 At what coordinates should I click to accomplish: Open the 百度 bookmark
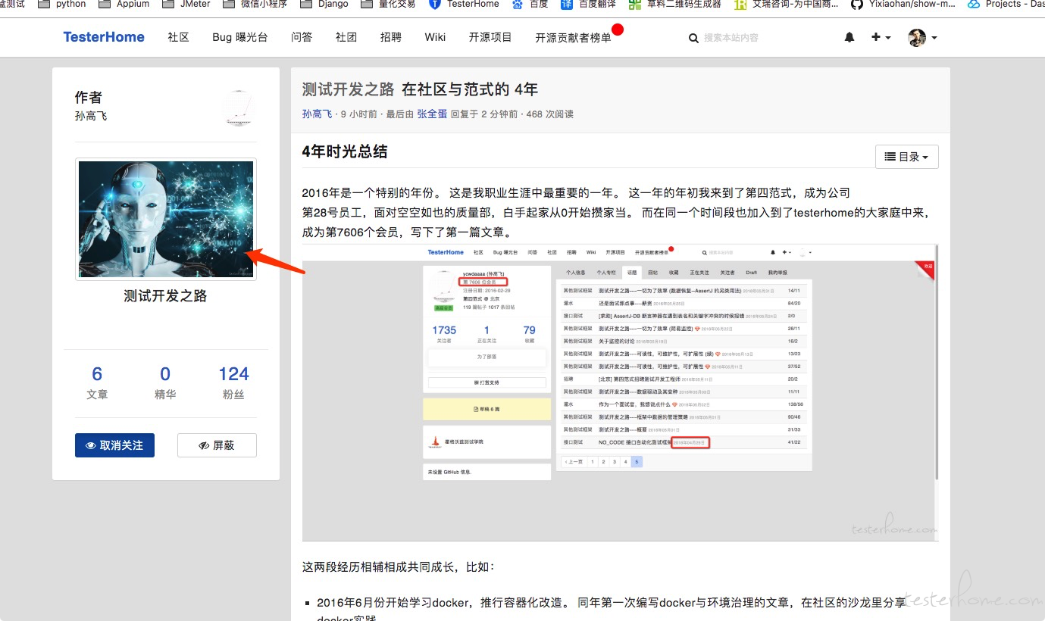(530, 4)
